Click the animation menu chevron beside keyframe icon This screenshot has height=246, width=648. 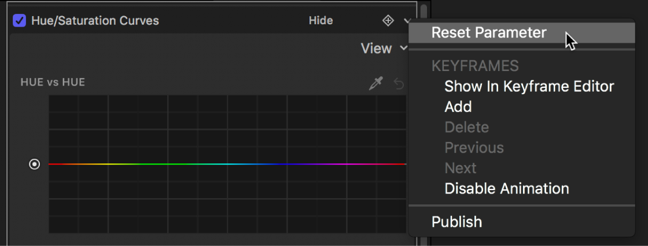pos(406,21)
